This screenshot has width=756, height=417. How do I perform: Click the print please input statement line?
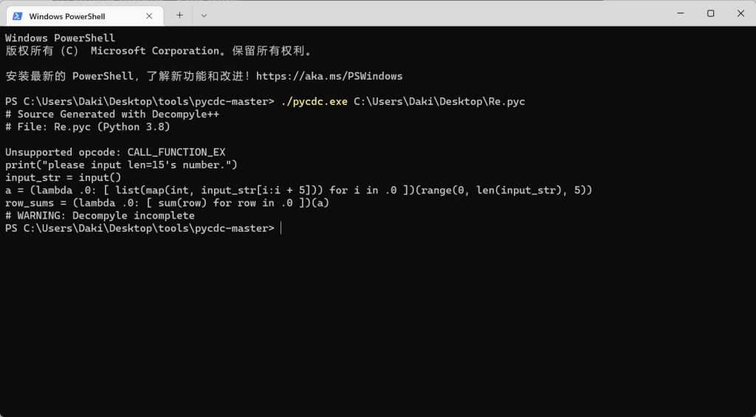(x=121, y=165)
